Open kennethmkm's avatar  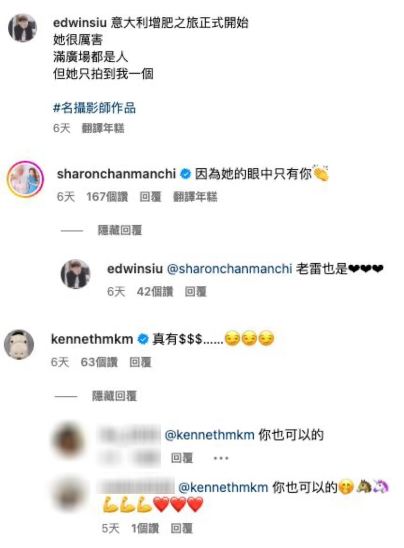point(19,344)
